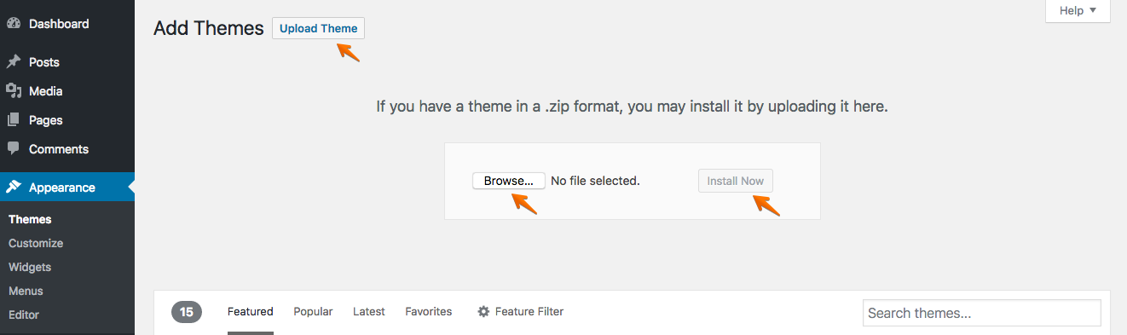Focus the Search themes field
Image resolution: width=1127 pixels, height=335 pixels.
982,313
